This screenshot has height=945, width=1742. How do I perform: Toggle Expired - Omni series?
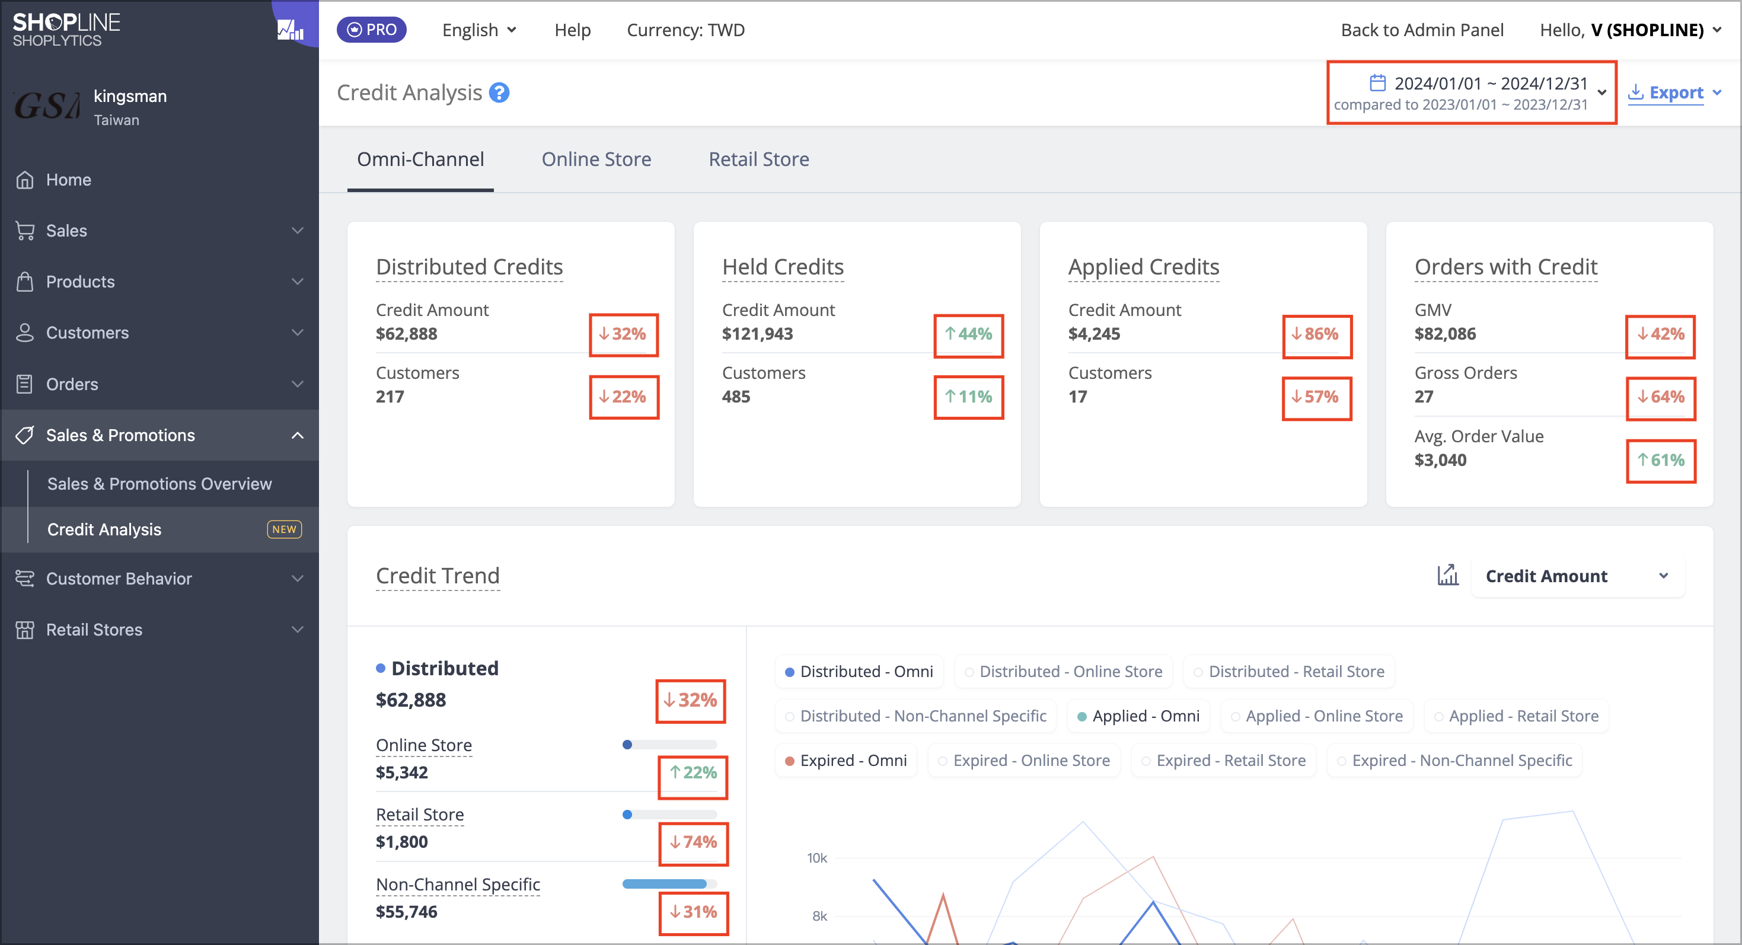coord(846,761)
